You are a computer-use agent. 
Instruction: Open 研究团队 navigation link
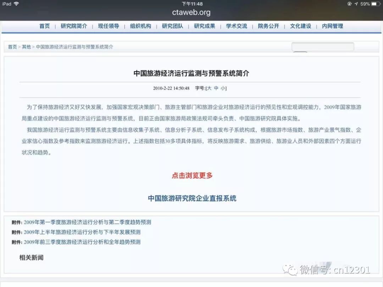click(172, 26)
